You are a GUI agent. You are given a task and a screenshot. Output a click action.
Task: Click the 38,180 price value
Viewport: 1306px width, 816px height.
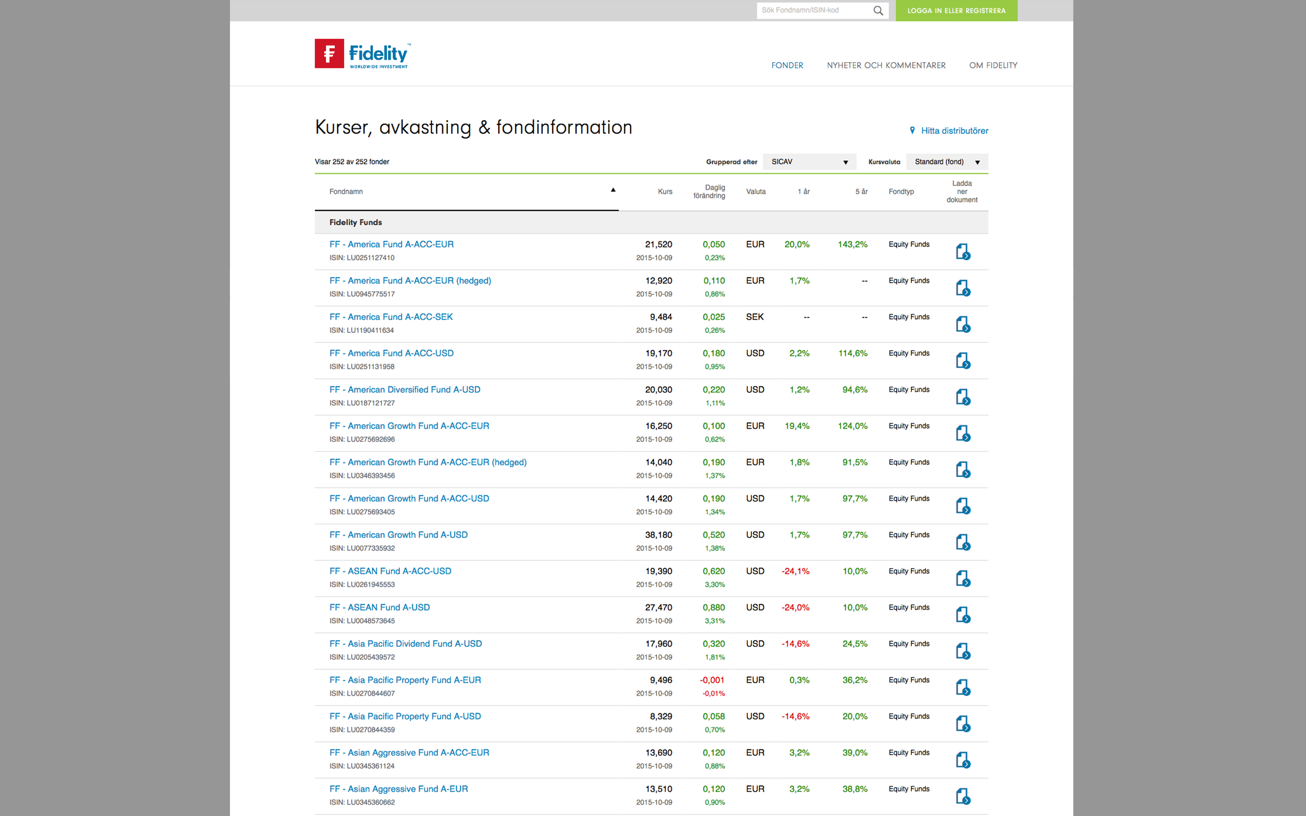coord(658,535)
